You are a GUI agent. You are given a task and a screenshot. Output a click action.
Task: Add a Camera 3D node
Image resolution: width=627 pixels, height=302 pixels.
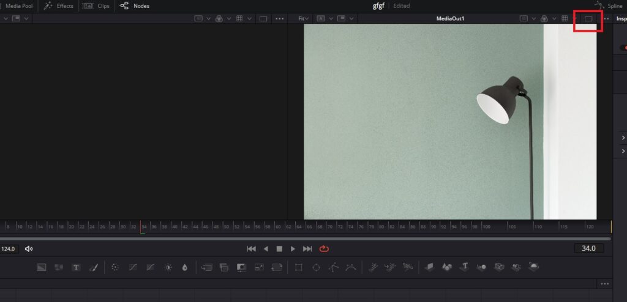[x=499, y=267]
